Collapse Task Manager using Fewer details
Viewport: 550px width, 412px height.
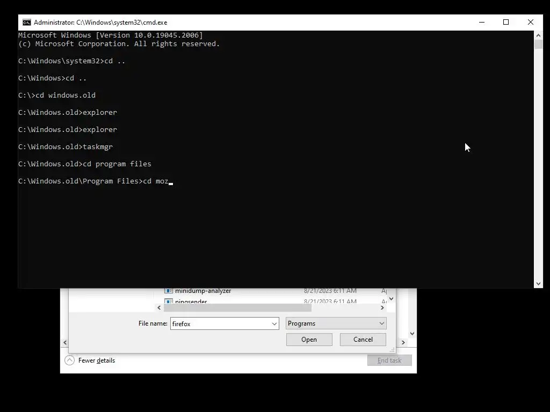[90, 360]
